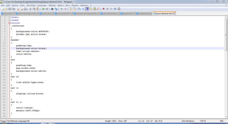Click the Close document toolbar icon
Viewport: 228px width, 124px height.
pos(18,9)
